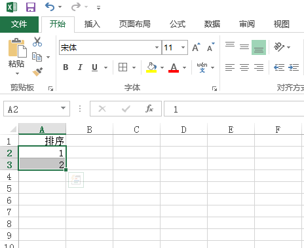Open the borders dropdown arrow
This screenshot has height=248, width=304.
pos(134,67)
